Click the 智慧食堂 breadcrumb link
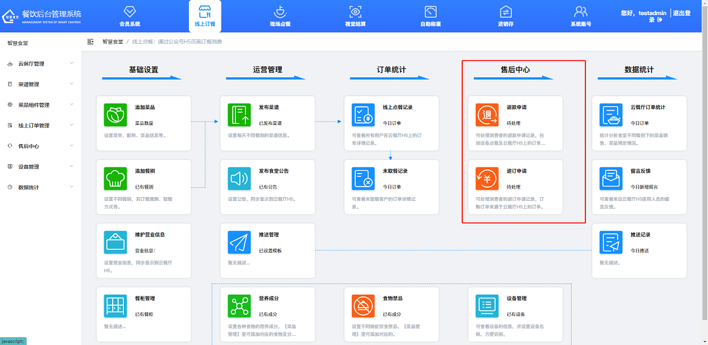 (112, 41)
